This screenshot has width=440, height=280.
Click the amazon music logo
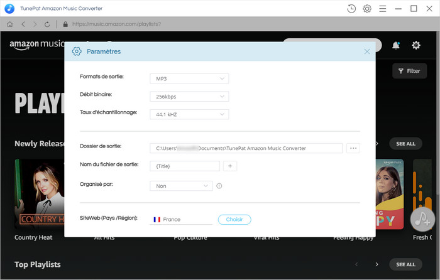37,45
